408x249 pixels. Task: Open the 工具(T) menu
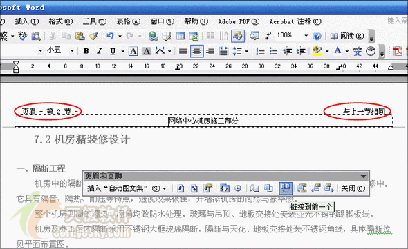click(95, 21)
